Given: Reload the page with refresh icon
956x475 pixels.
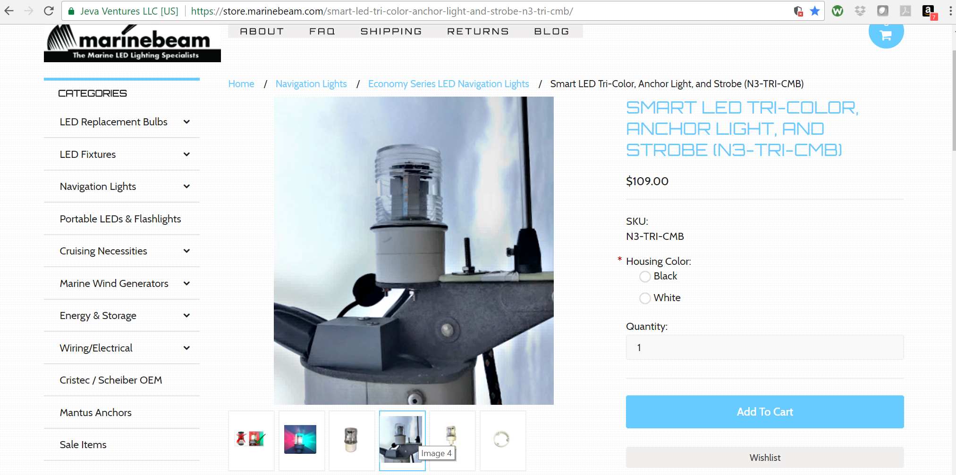Looking at the screenshot, I should tap(49, 11).
